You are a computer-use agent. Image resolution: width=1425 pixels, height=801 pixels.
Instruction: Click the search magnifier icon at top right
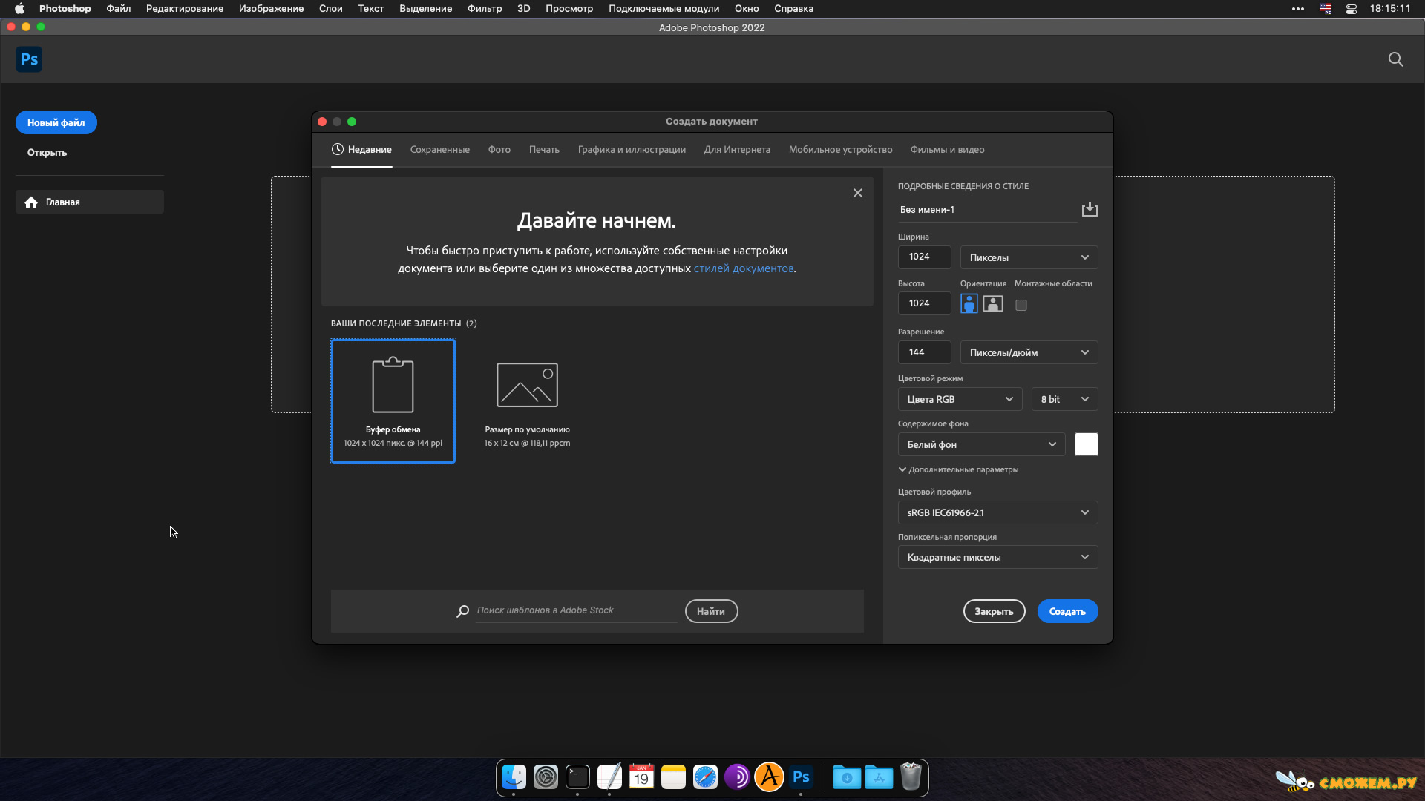1395,59
